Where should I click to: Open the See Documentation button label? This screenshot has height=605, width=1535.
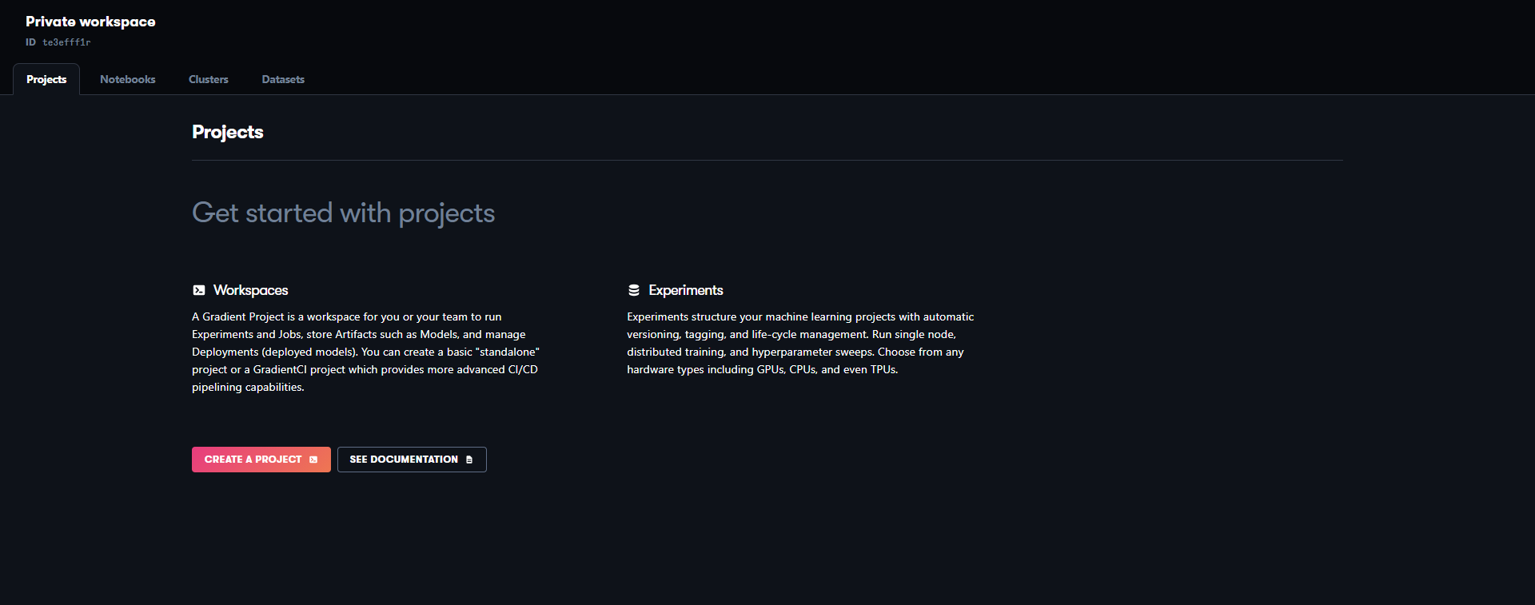(x=404, y=460)
